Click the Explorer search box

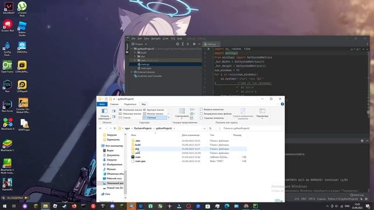coord(249,128)
